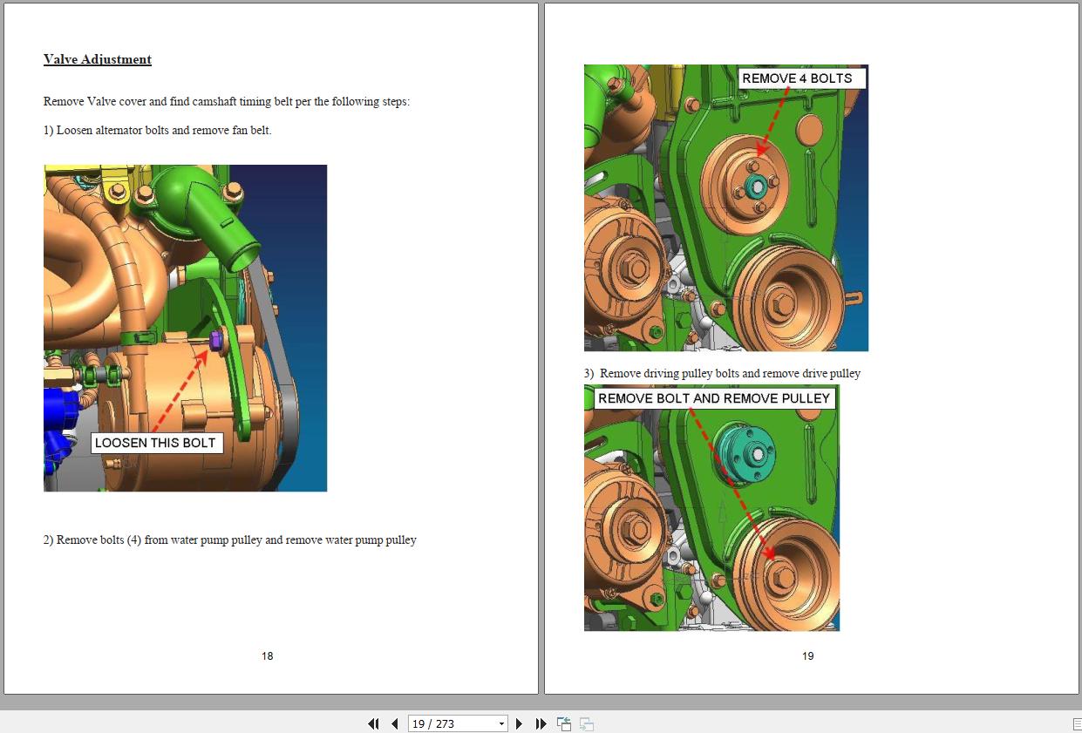Advance to the next page with the arrow
The image size is (1082, 733).
[x=519, y=723]
